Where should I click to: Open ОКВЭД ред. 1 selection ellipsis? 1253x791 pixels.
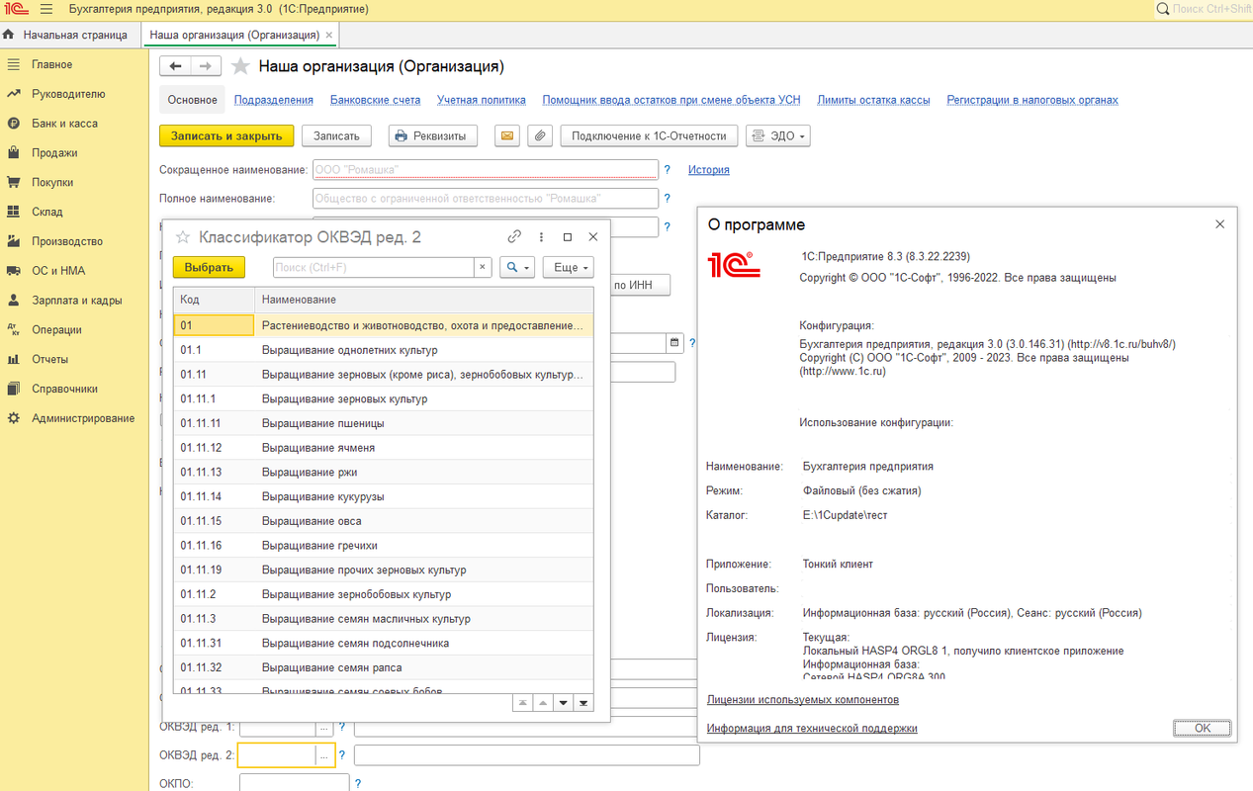[325, 727]
